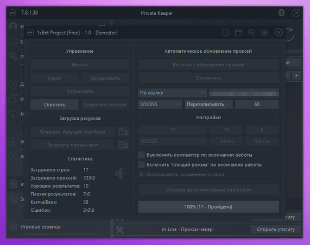This screenshot has width=310, height=245.
Task: Click the in-Line - Прокси чекер label
Action: tap(187, 229)
